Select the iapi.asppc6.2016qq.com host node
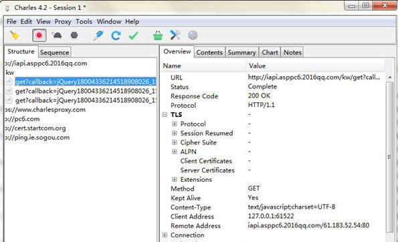Viewport: 398px width, 242px height. click(x=46, y=64)
